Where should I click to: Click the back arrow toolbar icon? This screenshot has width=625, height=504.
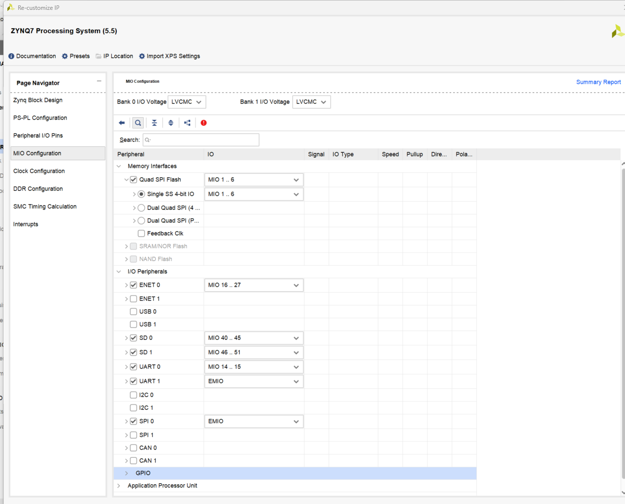click(122, 123)
